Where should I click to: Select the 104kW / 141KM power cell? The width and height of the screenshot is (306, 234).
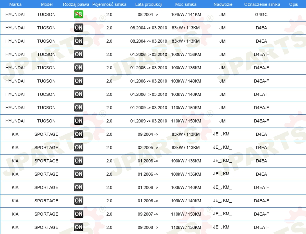186,14
